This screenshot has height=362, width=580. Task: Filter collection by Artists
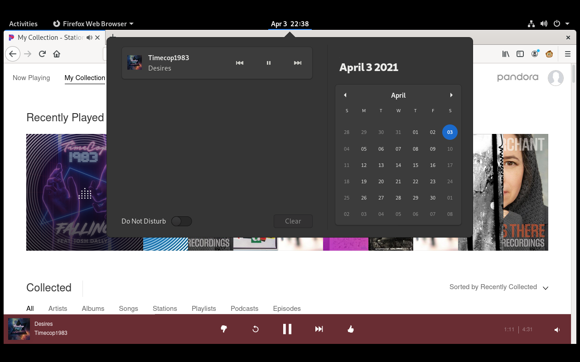pos(58,309)
